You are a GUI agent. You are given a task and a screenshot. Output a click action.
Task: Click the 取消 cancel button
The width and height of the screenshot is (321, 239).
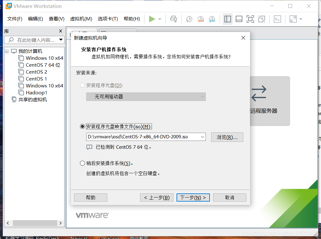(229, 197)
